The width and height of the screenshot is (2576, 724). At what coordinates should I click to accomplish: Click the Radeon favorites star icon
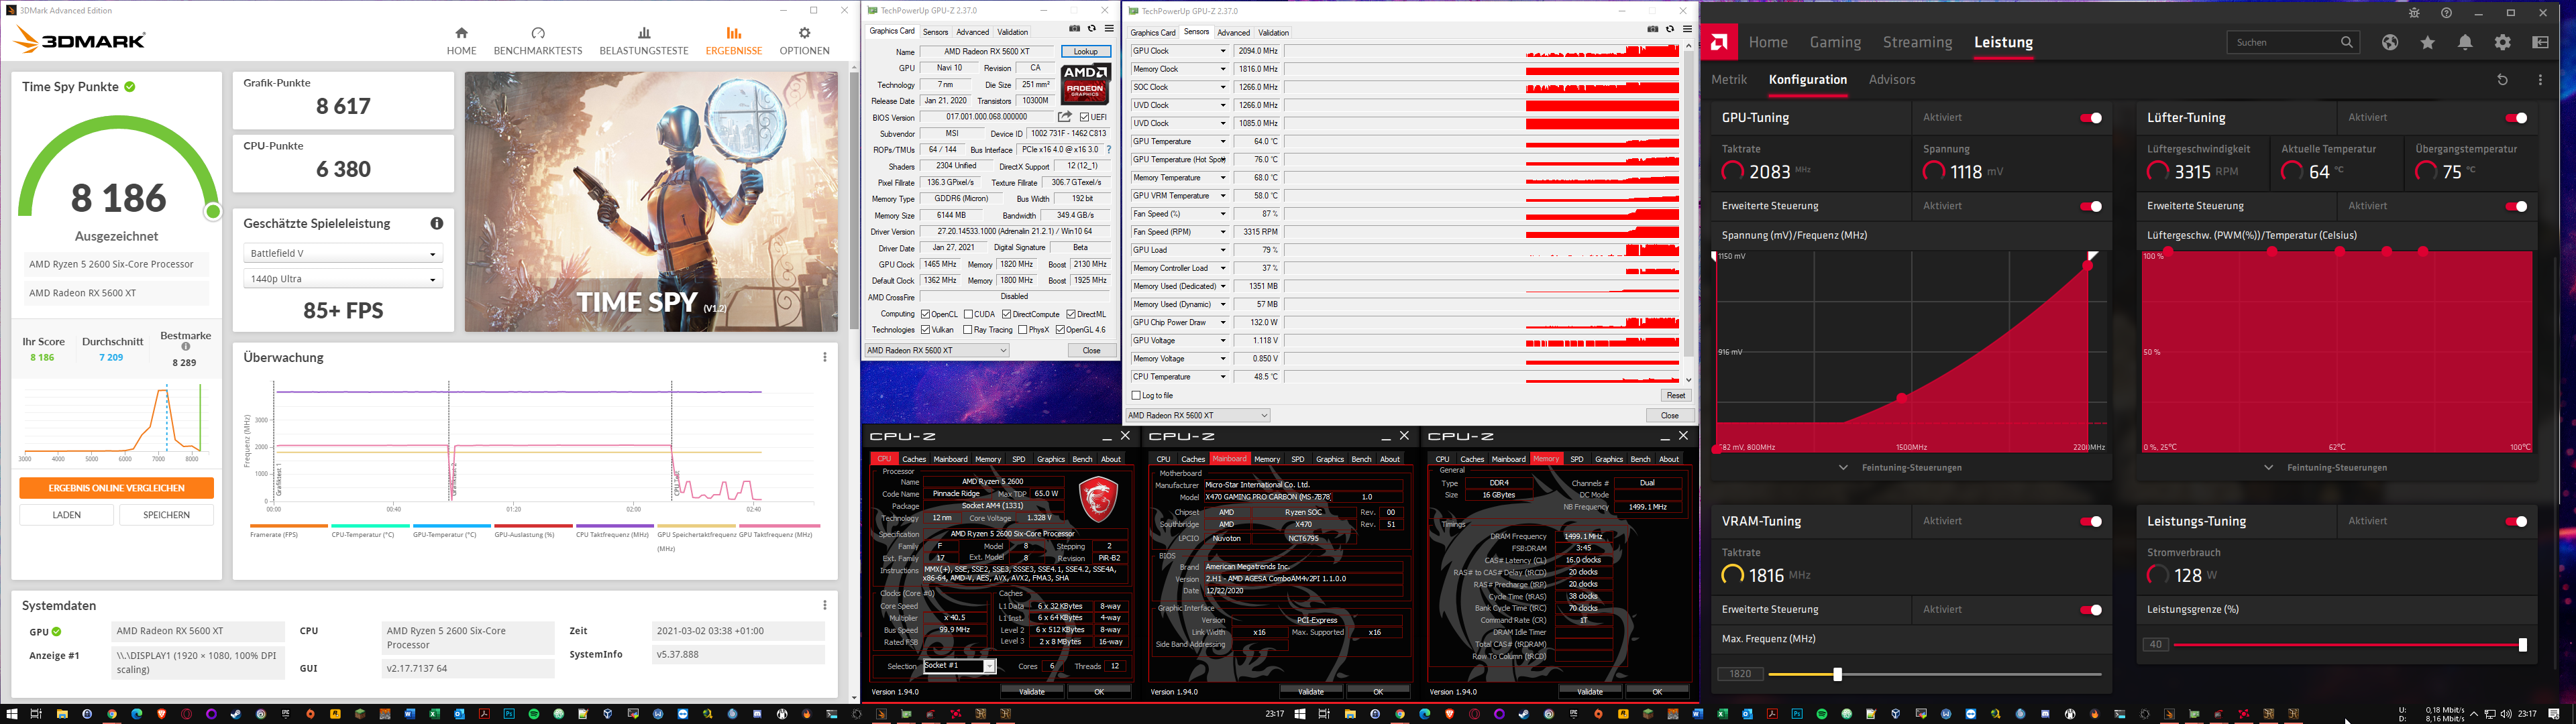2428,42
